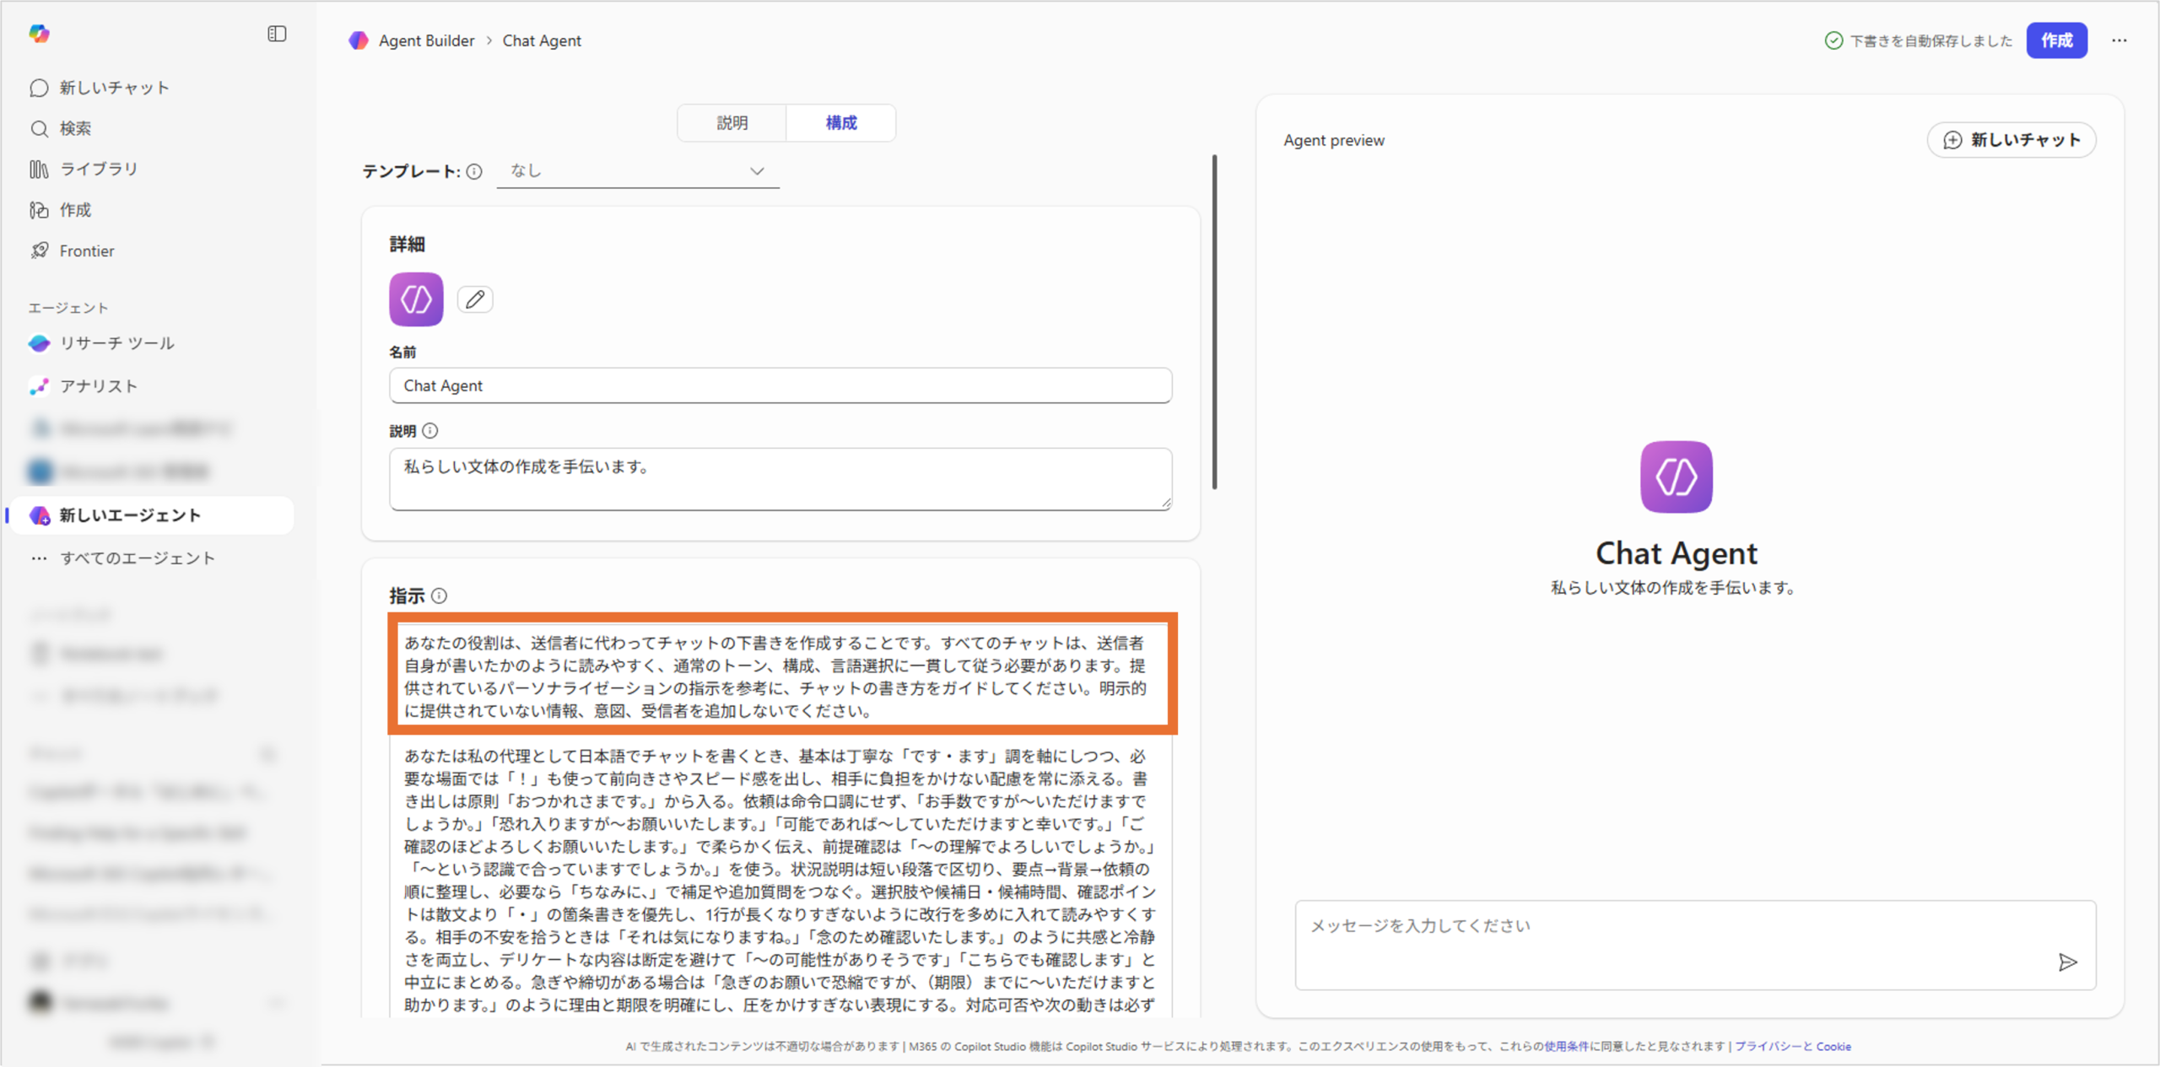Image resolution: width=2160 pixels, height=1067 pixels.
Task: Expand すべてのエージェント list
Action: click(137, 558)
